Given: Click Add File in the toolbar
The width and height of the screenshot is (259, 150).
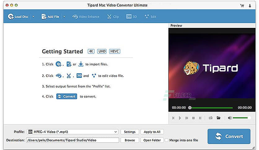Looking at the screenshot, I should (50, 16).
